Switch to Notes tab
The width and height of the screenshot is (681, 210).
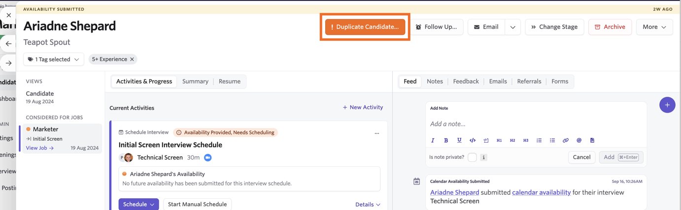pos(435,82)
